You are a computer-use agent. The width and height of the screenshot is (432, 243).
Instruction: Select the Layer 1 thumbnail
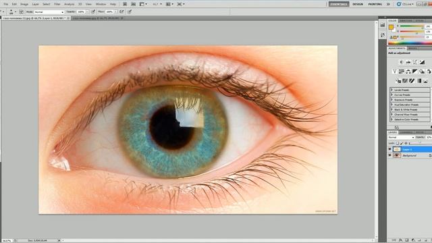397,149
